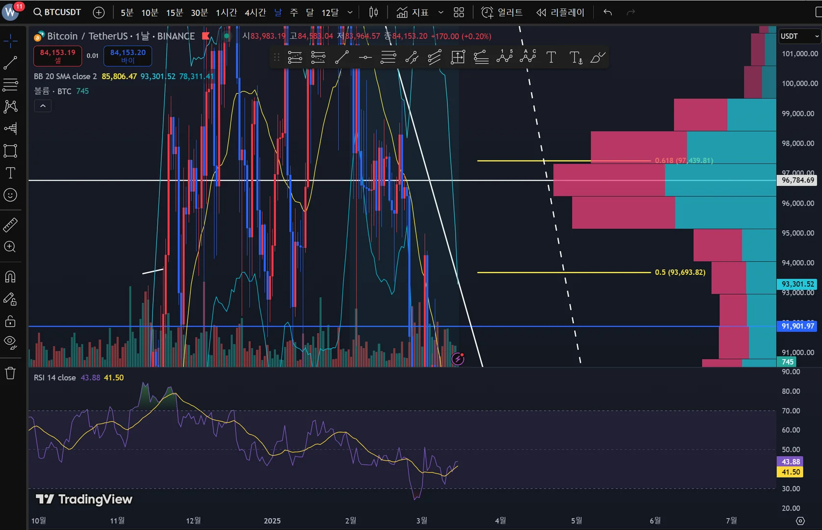Select the crosshair cursor tool
Screen dimensions: 822x530
tap(10, 40)
